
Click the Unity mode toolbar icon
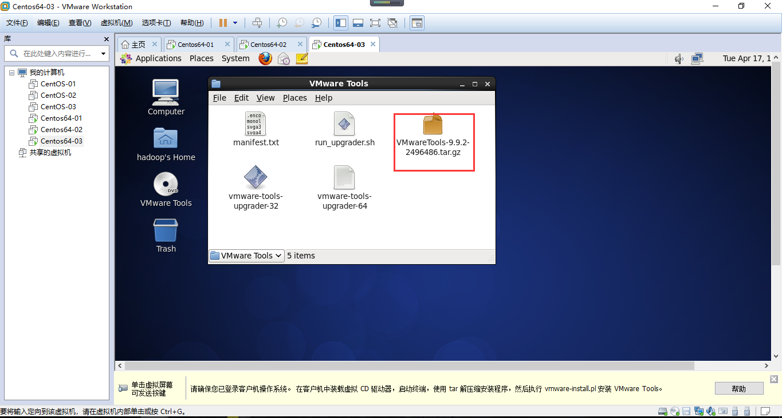[392, 23]
